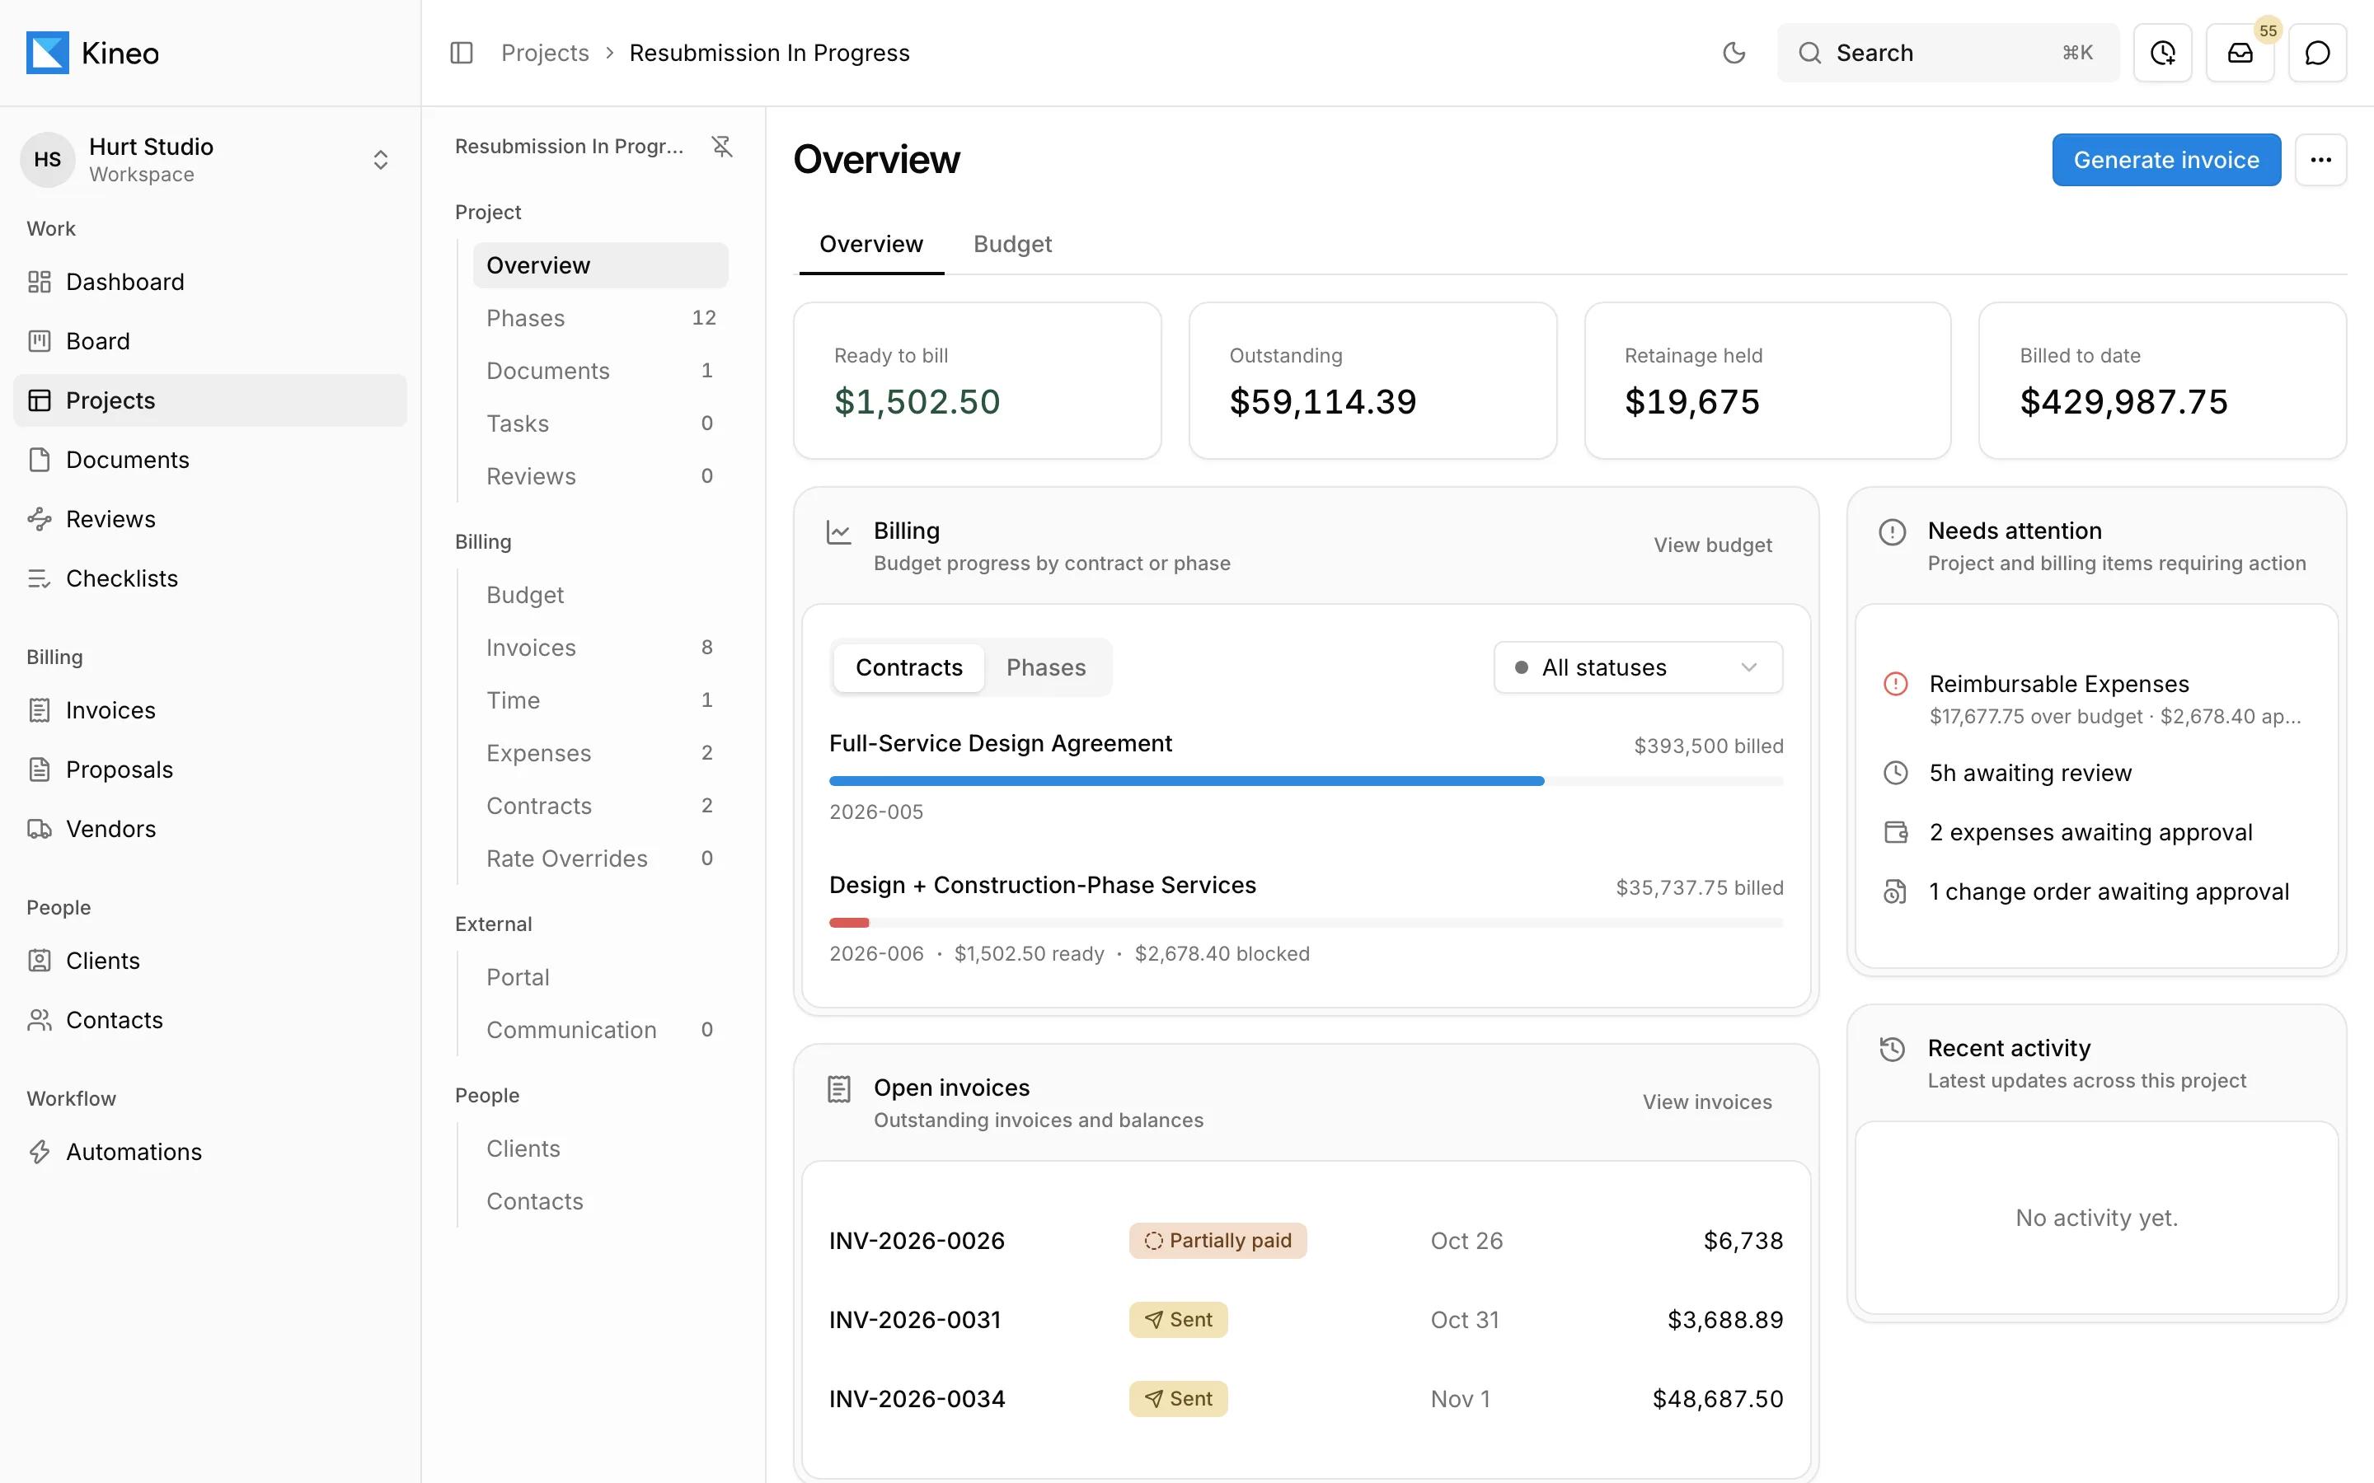This screenshot has height=1483, width=2374.
Task: Click the Partially paid status badge
Action: point(1217,1241)
